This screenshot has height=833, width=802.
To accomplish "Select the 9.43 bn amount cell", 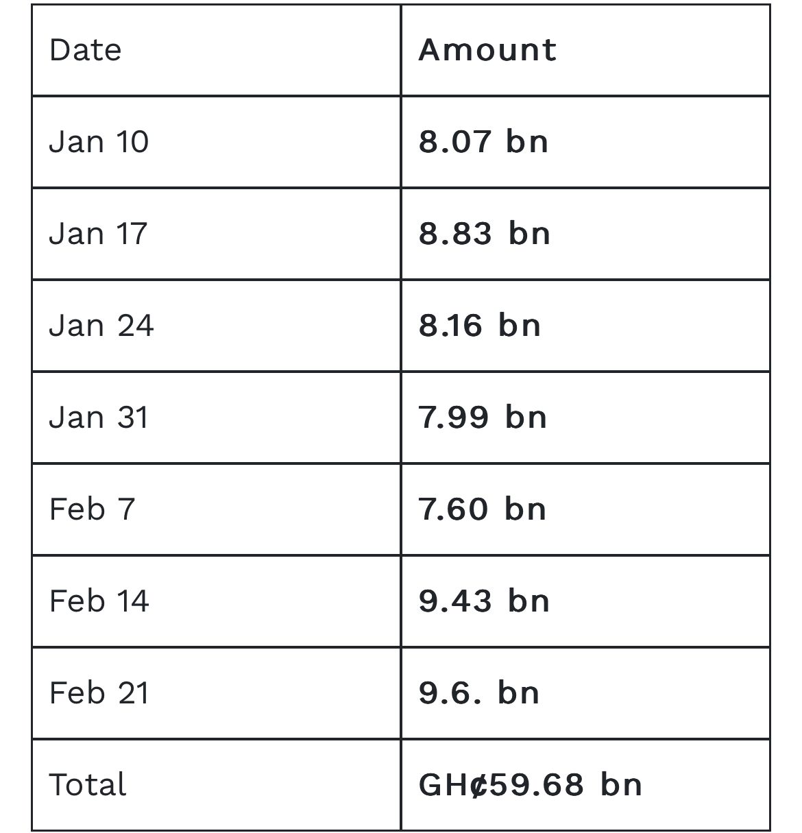I will (585, 601).
